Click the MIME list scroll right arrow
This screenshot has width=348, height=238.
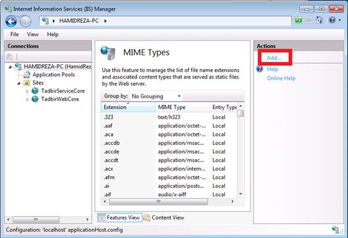[232, 202]
